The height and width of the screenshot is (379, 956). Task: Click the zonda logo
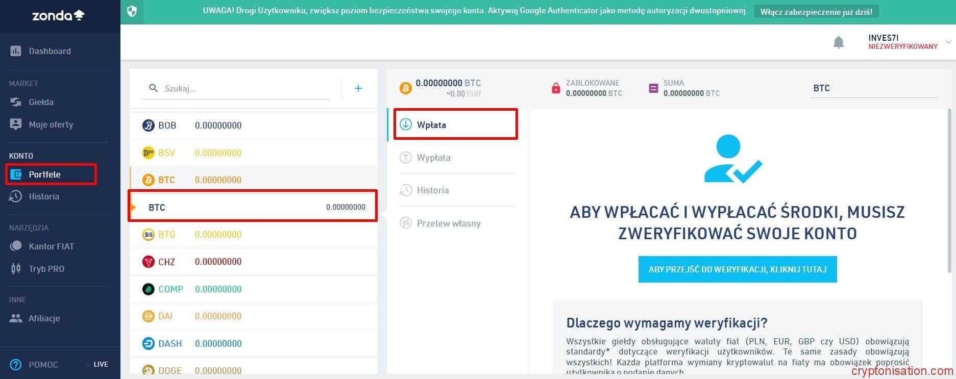tap(58, 16)
